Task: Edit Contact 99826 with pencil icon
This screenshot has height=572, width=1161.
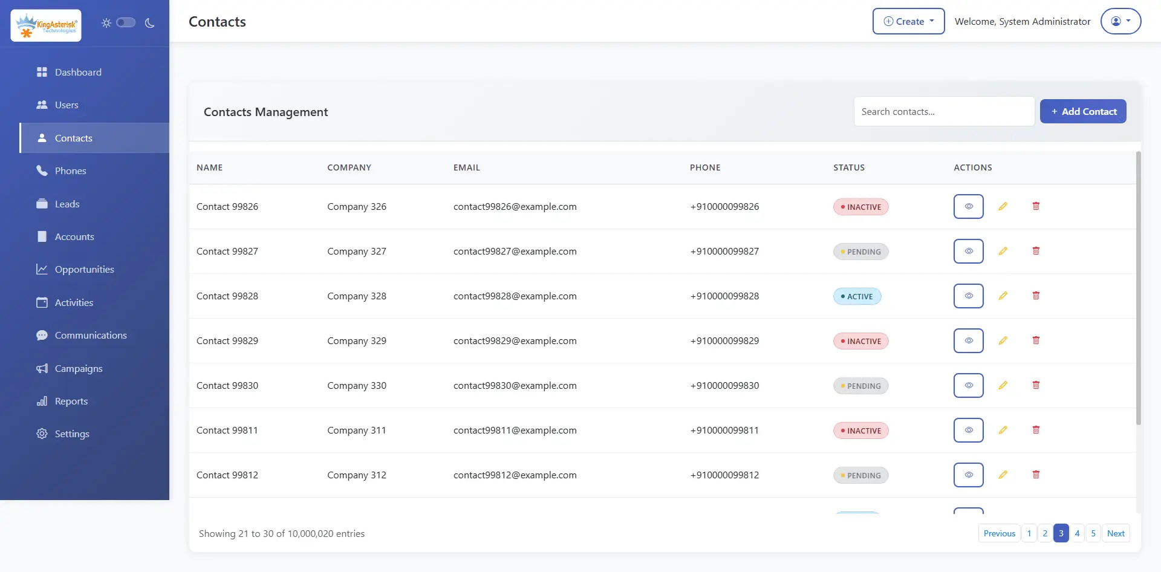Action: click(1003, 206)
